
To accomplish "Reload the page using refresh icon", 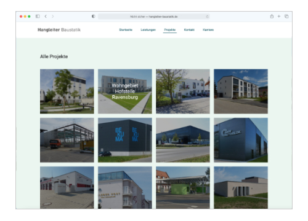I will click(x=207, y=17).
